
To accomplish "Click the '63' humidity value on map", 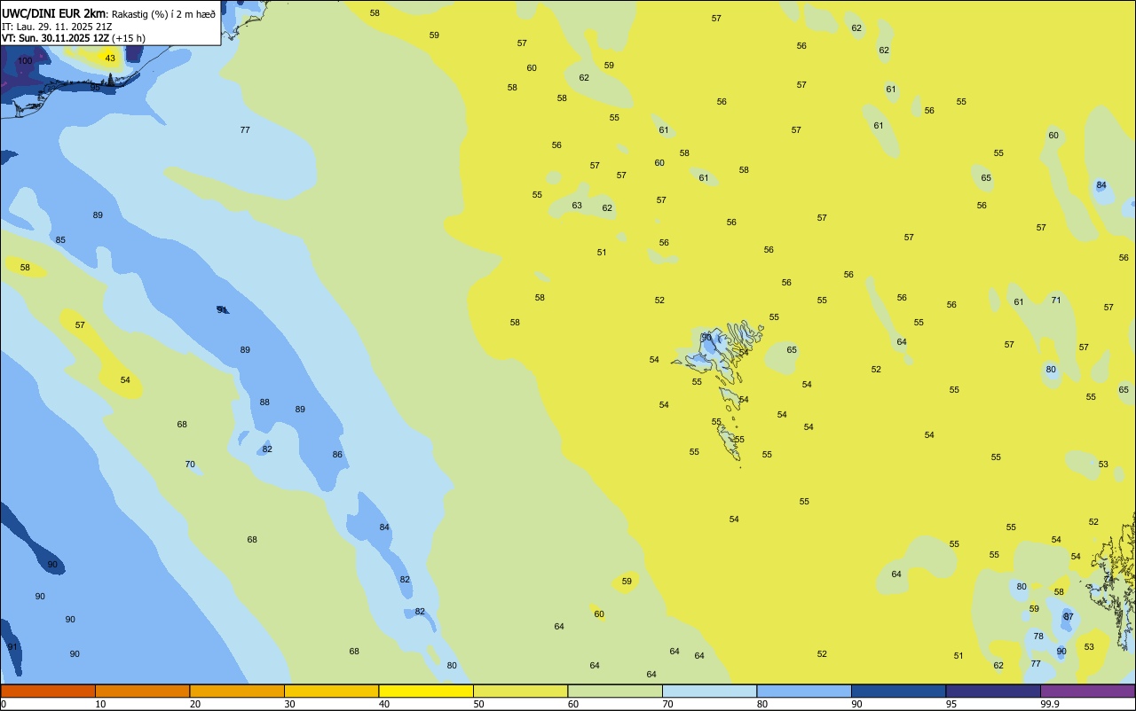I will click(x=577, y=206).
